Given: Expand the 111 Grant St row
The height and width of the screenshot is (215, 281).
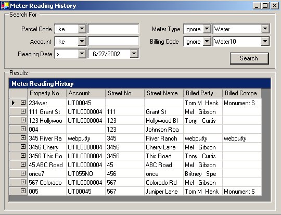Looking at the screenshot, I should 23,111.
